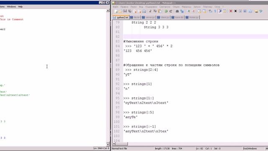Toggle synchronized horizontal scrolling
The height and width of the screenshot is (151, 268).
[x=204, y=11]
